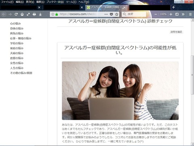Screen dimensions: 194x146
Task: Open the 表示(V) menu
Action: (30, 2)
